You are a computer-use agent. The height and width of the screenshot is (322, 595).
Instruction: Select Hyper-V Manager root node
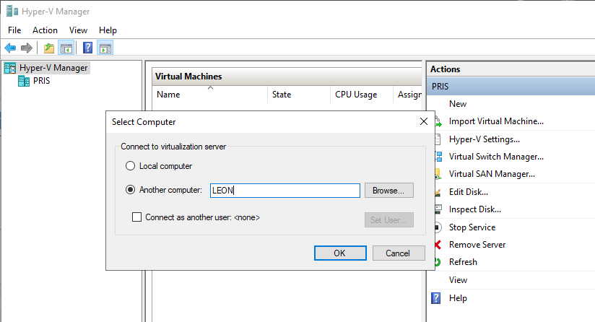pos(53,68)
